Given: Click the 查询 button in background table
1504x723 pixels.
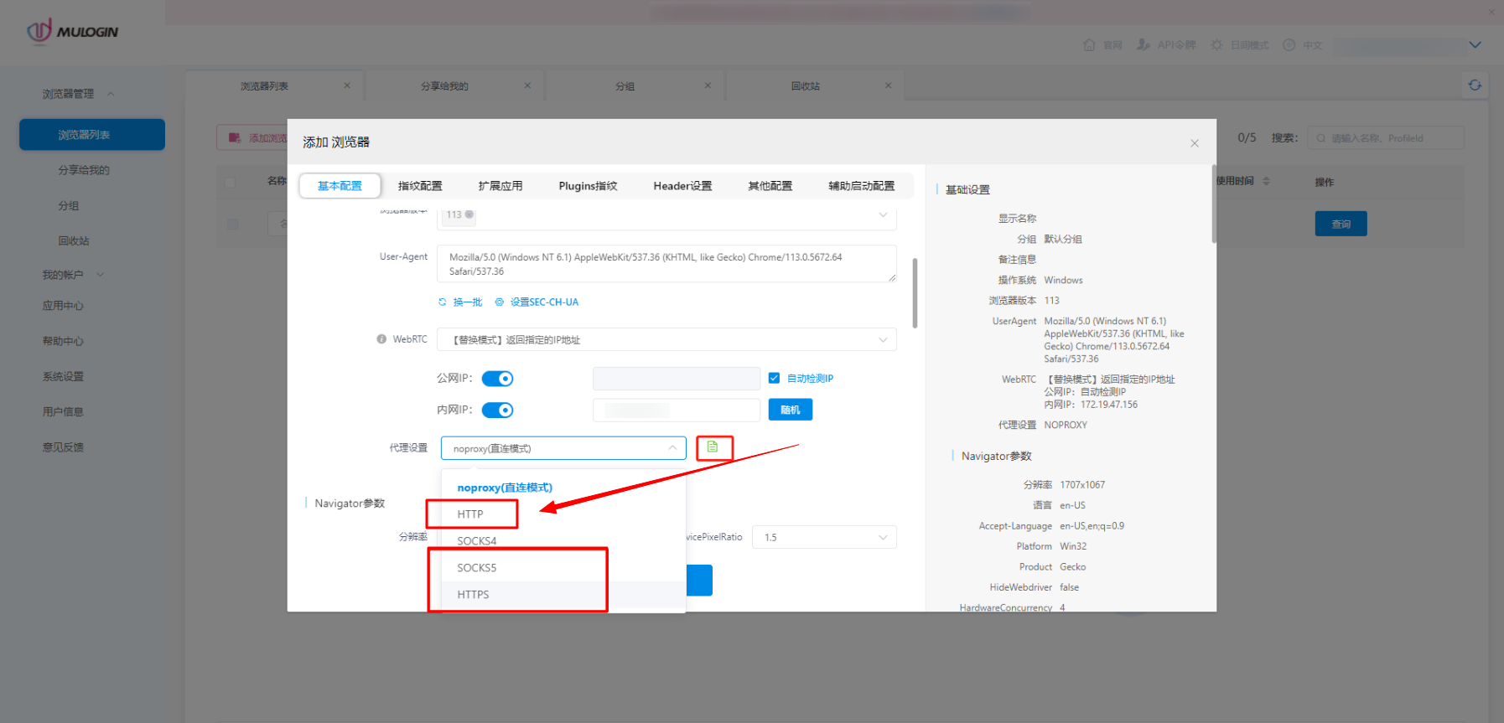Looking at the screenshot, I should pyautogui.click(x=1341, y=224).
